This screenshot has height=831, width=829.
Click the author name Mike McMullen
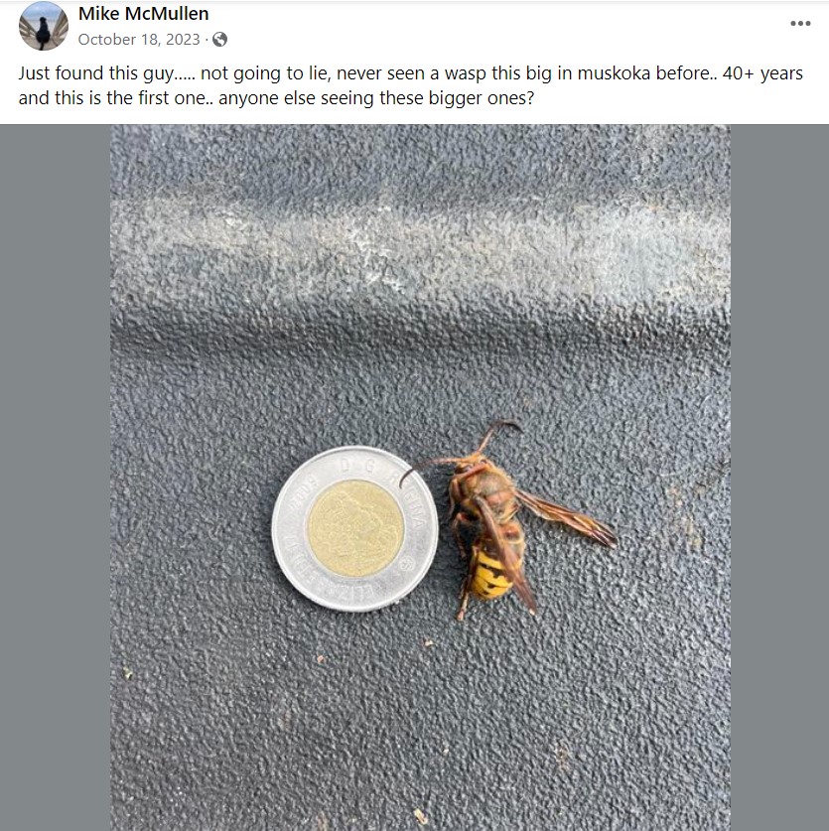coord(143,14)
